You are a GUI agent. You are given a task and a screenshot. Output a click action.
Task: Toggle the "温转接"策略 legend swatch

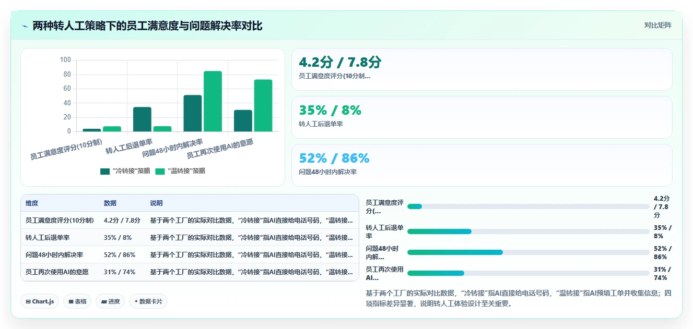[160, 171]
